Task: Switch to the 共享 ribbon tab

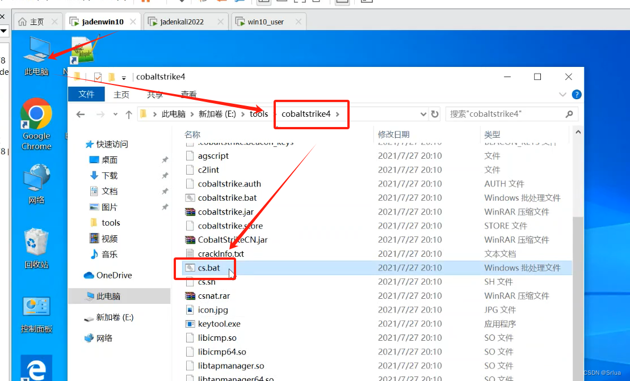Action: click(x=155, y=94)
